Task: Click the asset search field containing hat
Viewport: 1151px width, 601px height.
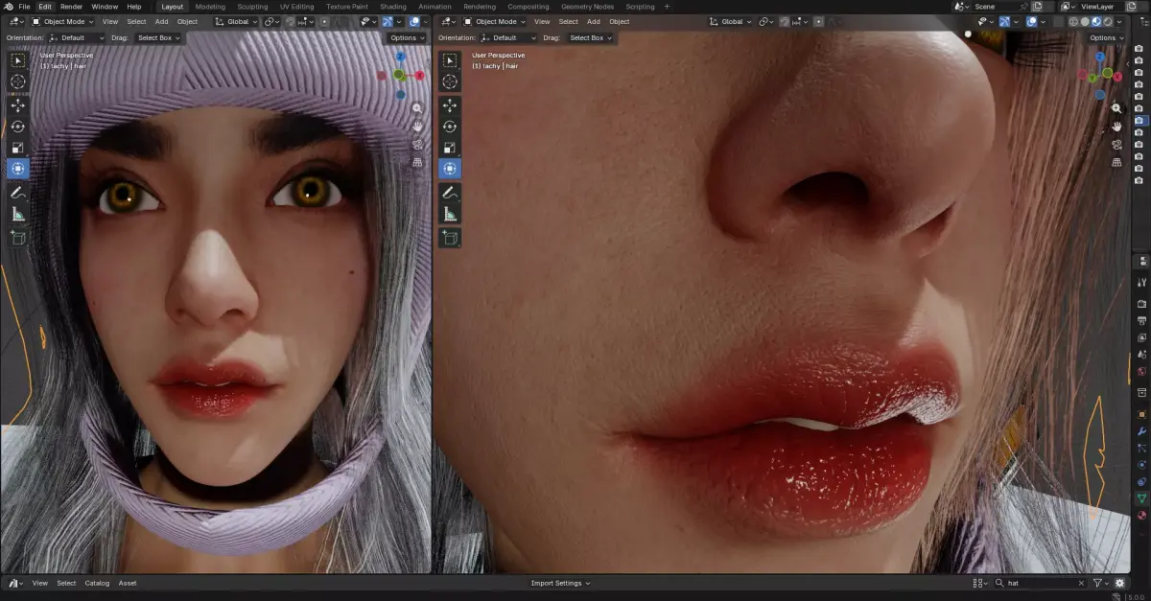Action: click(1040, 583)
